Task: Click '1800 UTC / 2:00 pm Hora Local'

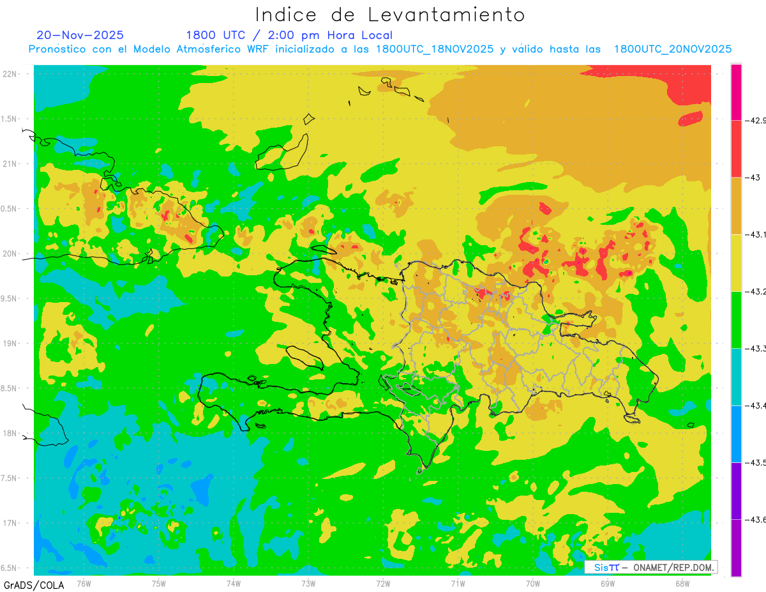Action: point(289,36)
